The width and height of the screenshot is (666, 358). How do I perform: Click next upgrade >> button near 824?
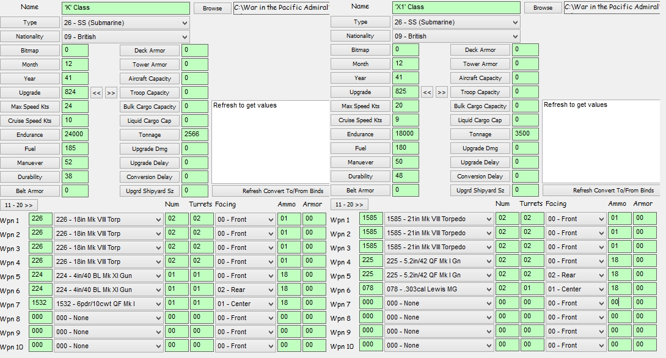[111, 93]
